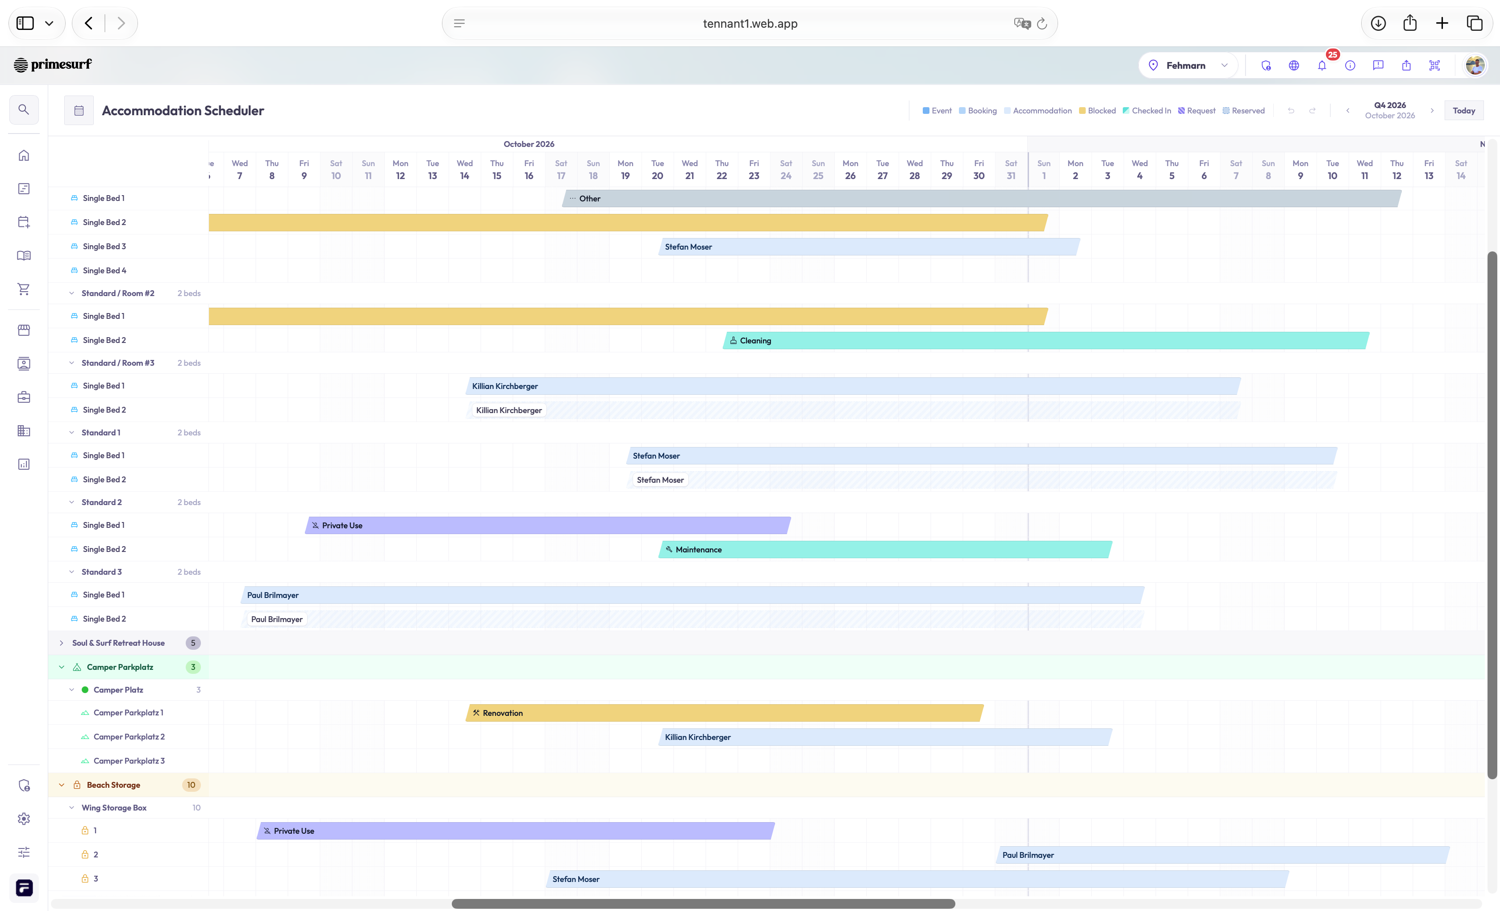Open the storefront sidebar icon

(24, 330)
